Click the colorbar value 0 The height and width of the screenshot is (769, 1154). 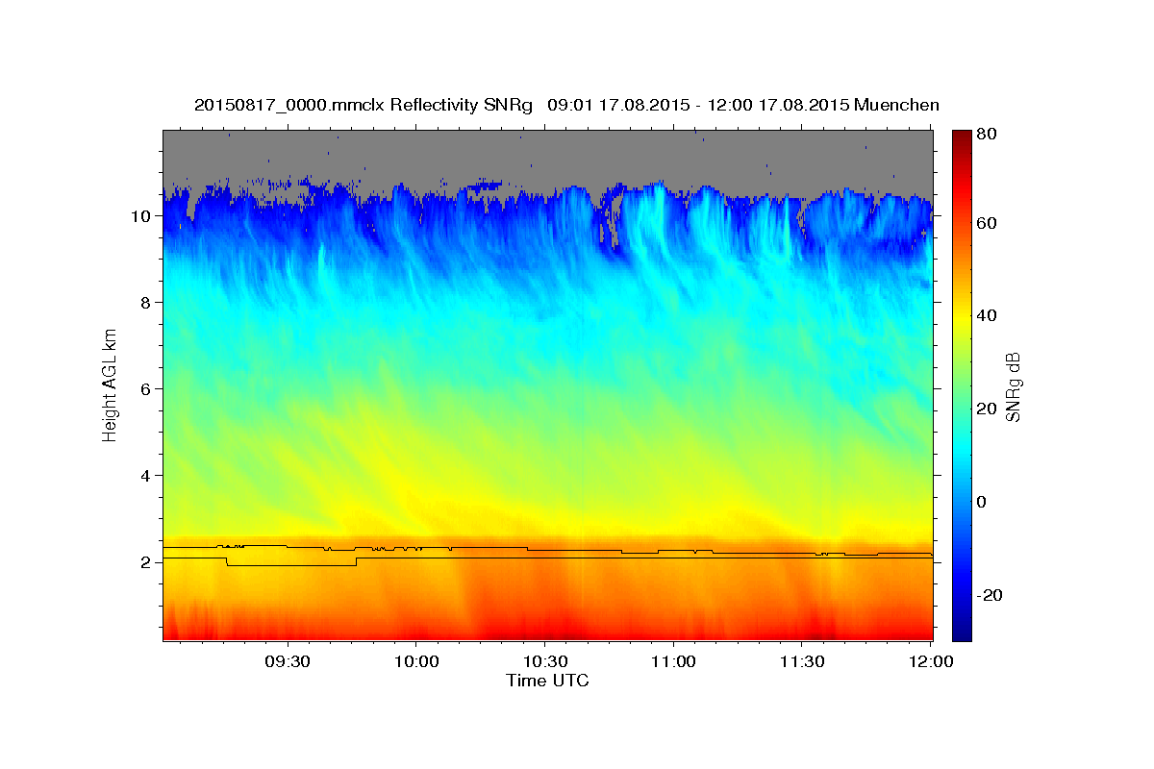point(981,502)
